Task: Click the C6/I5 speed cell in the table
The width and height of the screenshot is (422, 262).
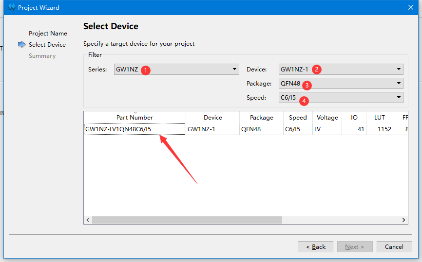Action: point(298,129)
